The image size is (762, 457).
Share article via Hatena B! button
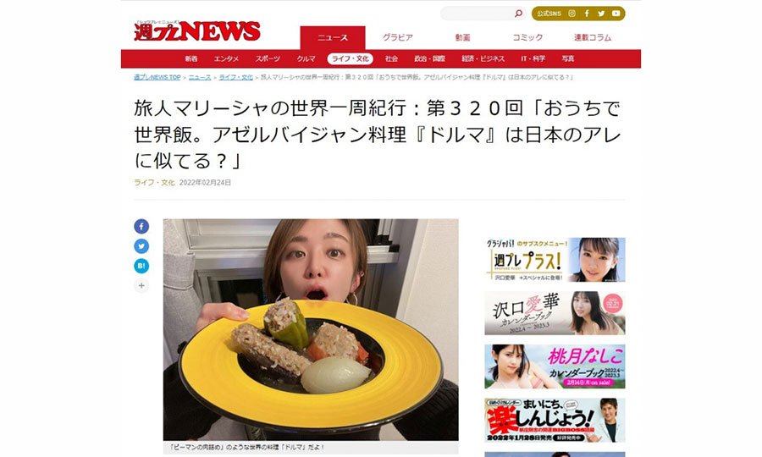point(141,266)
